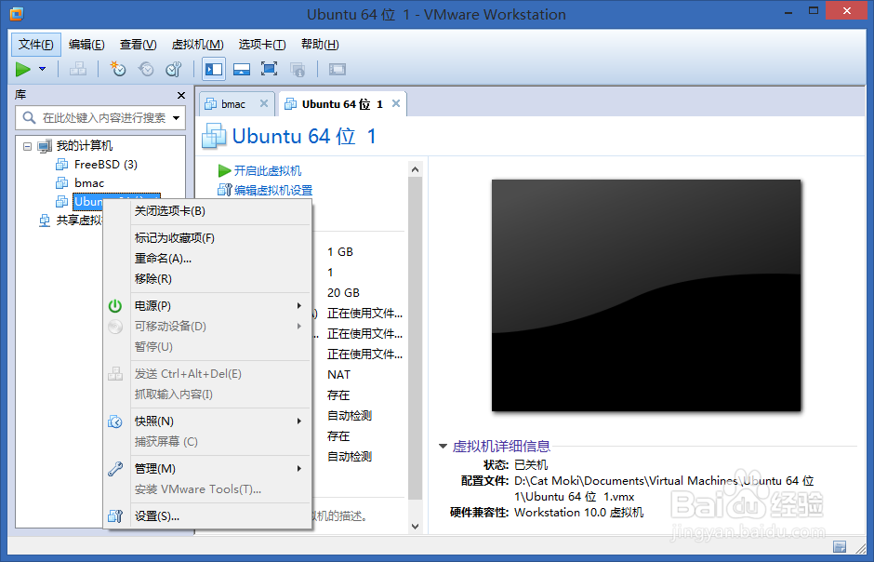Viewport: 874px width, 562px height.
Task: Close the 库 library panel
Action: (x=181, y=95)
